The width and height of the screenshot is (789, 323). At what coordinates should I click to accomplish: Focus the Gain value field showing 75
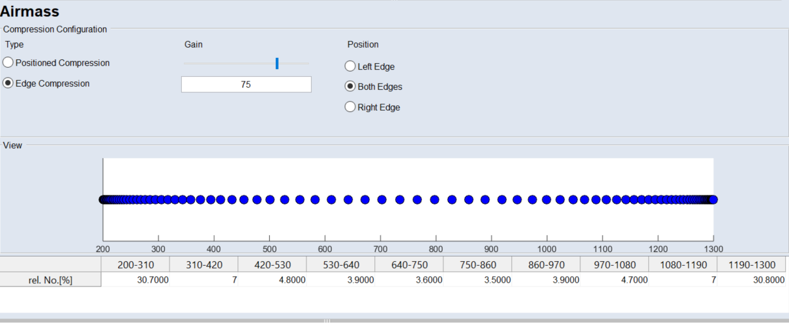click(x=246, y=84)
